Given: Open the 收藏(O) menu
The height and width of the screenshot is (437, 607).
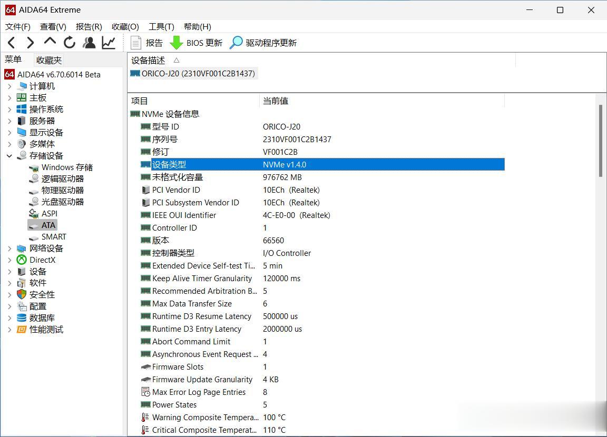Looking at the screenshot, I should [x=125, y=27].
